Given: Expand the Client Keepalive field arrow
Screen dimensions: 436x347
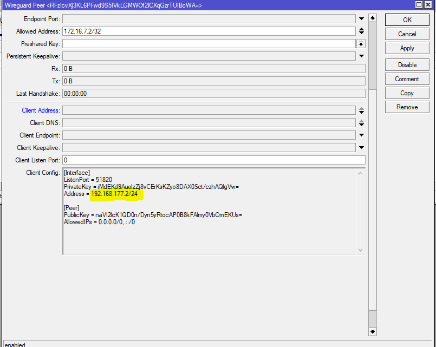Looking at the screenshot, I should coord(361,148).
